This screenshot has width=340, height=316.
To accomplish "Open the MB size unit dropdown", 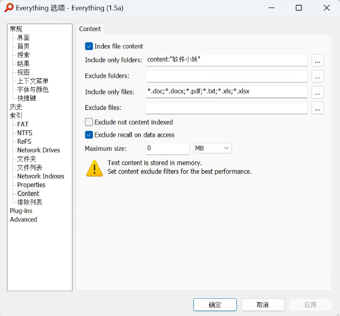I will click(x=212, y=148).
